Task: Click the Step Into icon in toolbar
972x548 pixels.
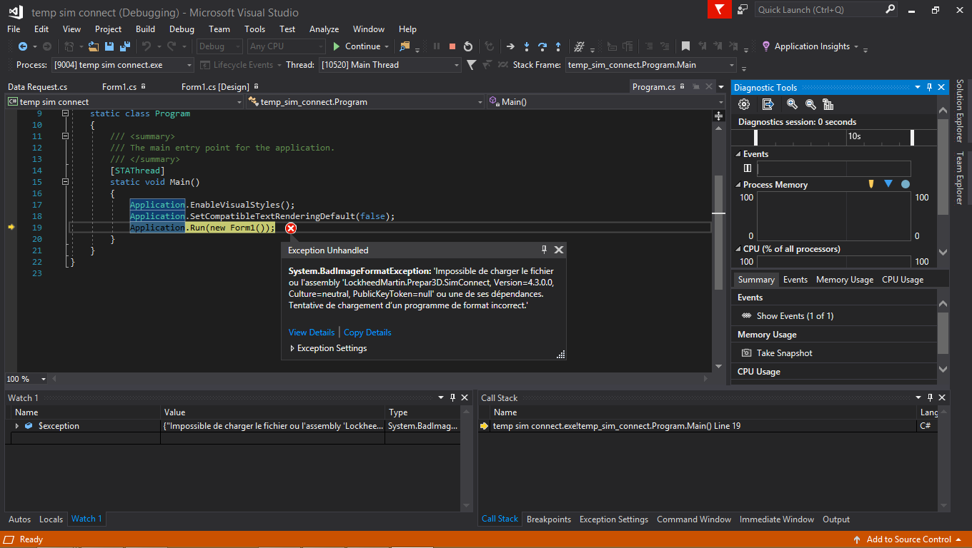Action: (x=527, y=46)
